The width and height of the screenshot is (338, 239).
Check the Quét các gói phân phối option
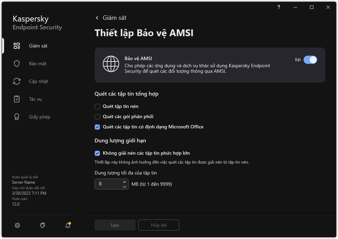tap(97, 116)
